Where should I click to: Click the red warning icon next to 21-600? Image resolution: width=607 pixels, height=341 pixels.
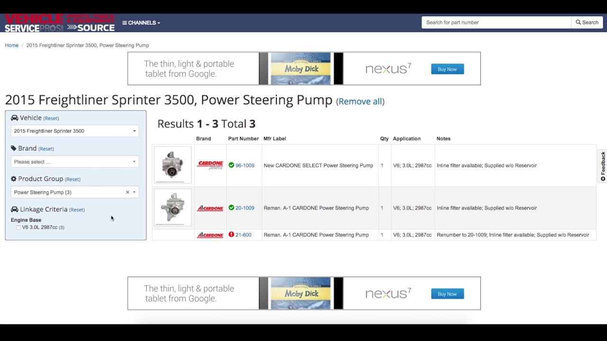coord(231,234)
